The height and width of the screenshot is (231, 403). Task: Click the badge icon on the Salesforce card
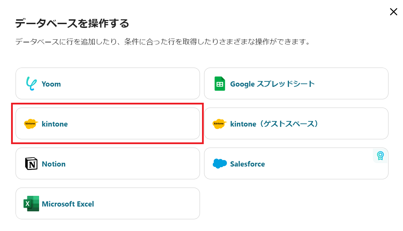pos(381,156)
